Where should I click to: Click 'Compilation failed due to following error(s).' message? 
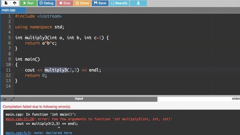(37, 106)
